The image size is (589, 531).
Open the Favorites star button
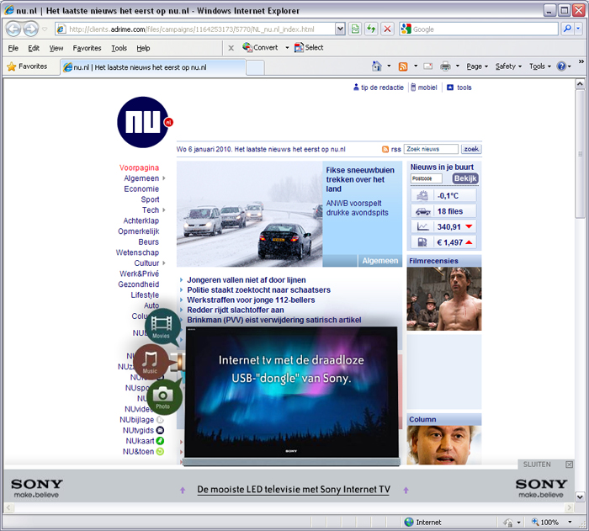click(x=27, y=66)
